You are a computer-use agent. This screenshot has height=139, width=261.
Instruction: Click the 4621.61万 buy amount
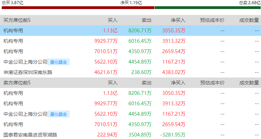pyautogui.click(x=106, y=72)
